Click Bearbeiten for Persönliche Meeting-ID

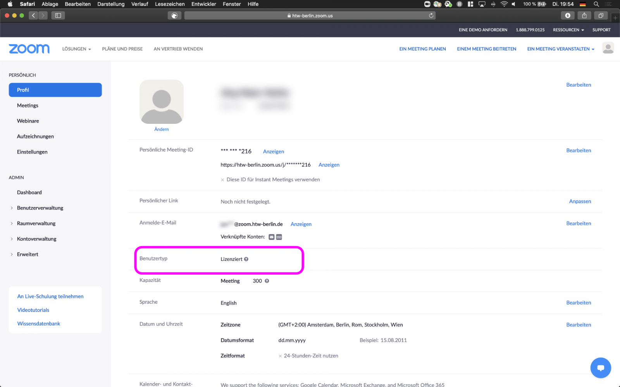[x=579, y=151]
